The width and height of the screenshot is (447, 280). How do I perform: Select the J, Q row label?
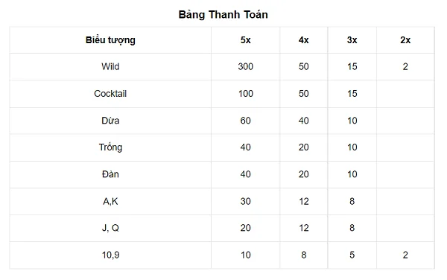click(110, 228)
